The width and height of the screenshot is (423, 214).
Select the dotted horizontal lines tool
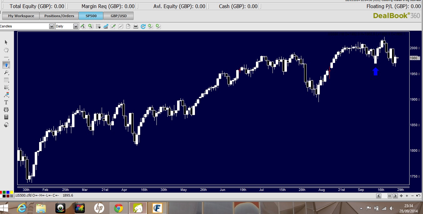coord(6,80)
